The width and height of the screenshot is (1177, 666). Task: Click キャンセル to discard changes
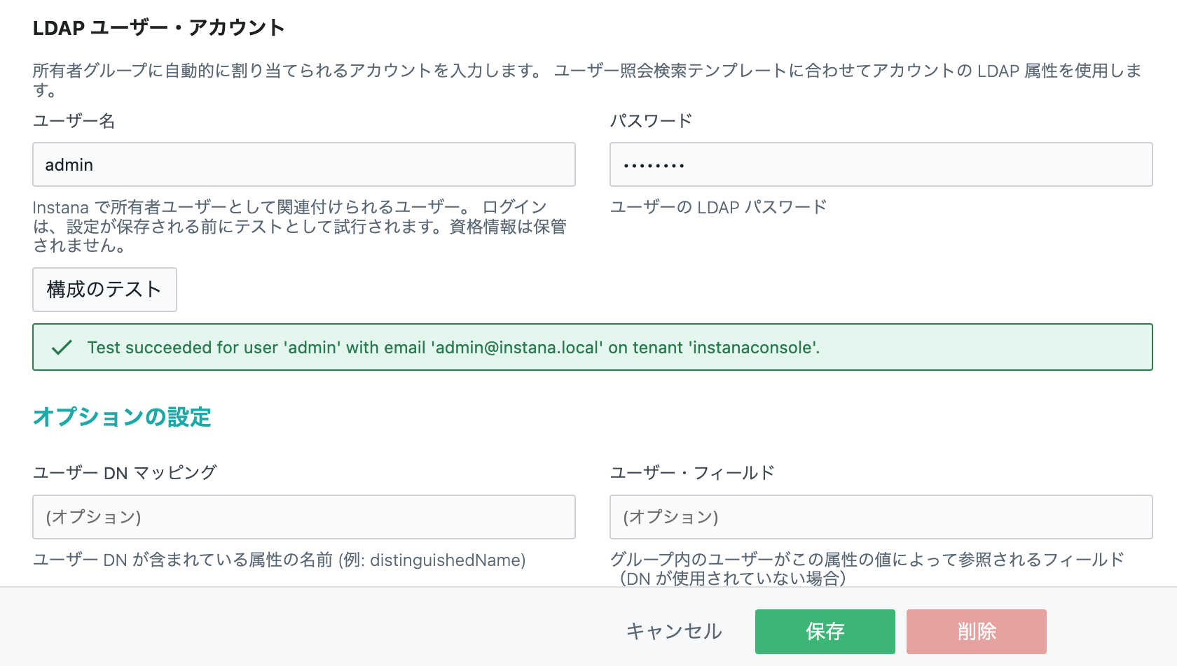674,632
